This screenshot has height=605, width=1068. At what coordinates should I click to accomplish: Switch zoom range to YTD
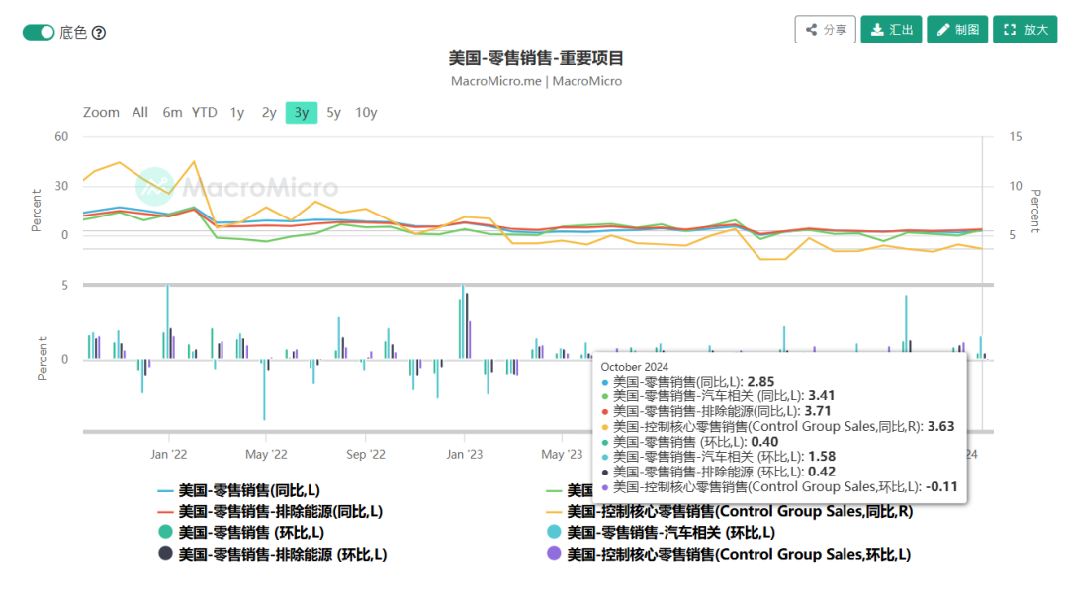point(205,113)
